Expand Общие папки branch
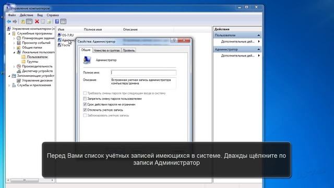334x188 pixels. pyautogui.click(x=14, y=48)
